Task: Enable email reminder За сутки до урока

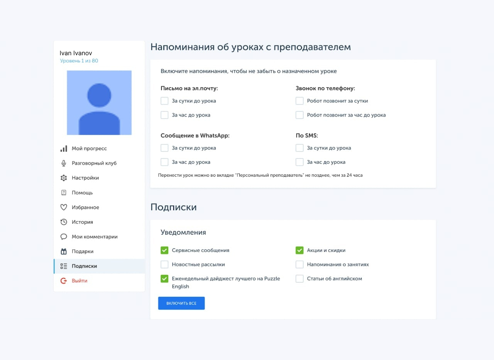Action: click(164, 101)
